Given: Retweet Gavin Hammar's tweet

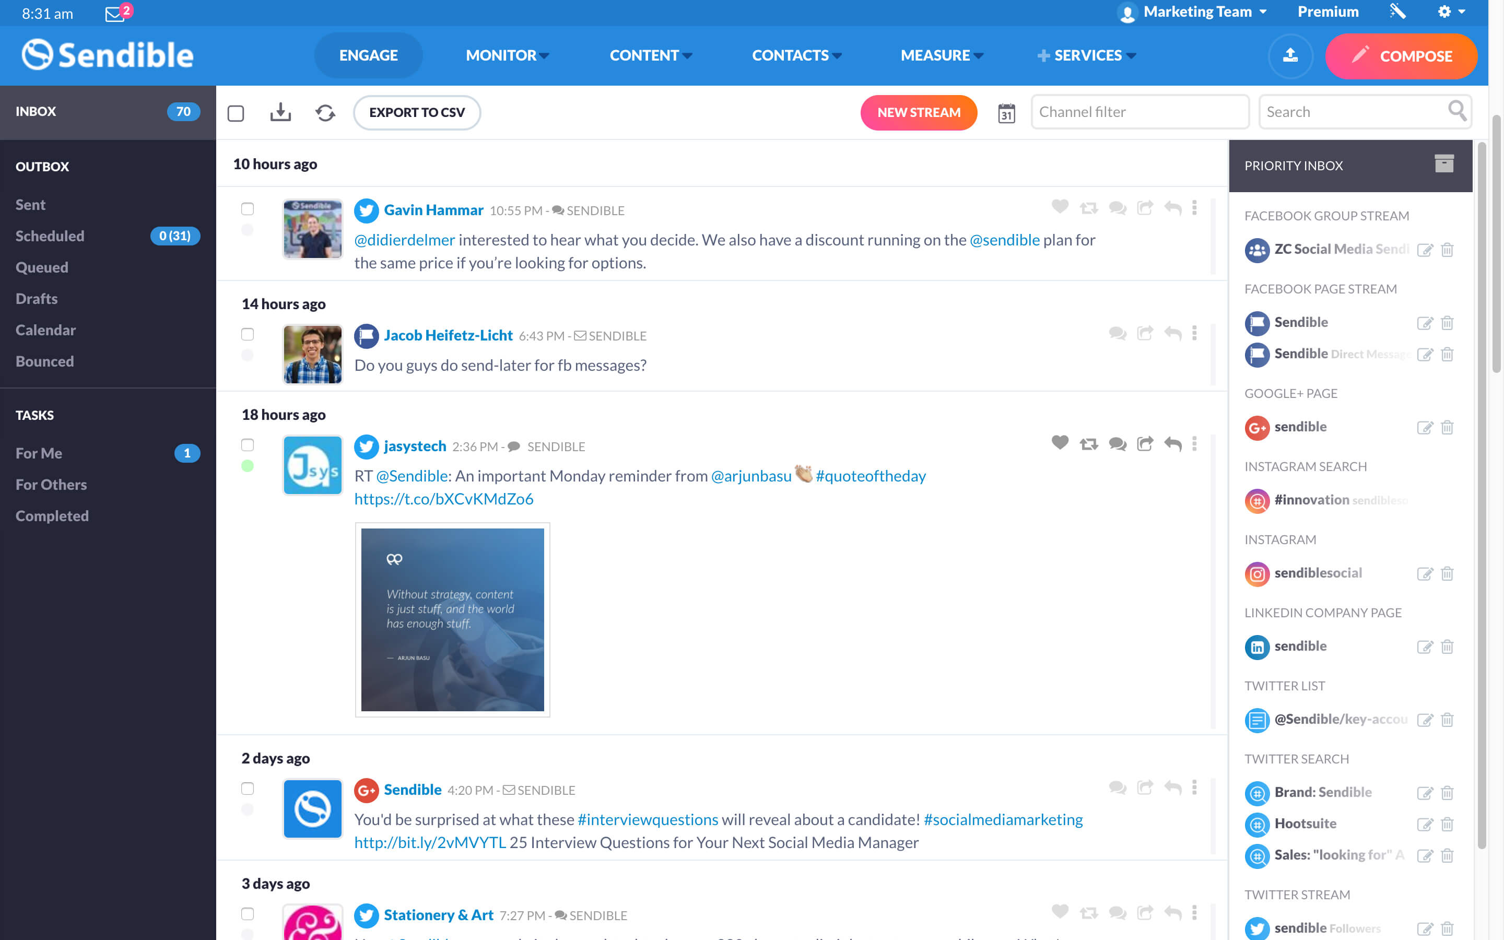Looking at the screenshot, I should [x=1088, y=208].
